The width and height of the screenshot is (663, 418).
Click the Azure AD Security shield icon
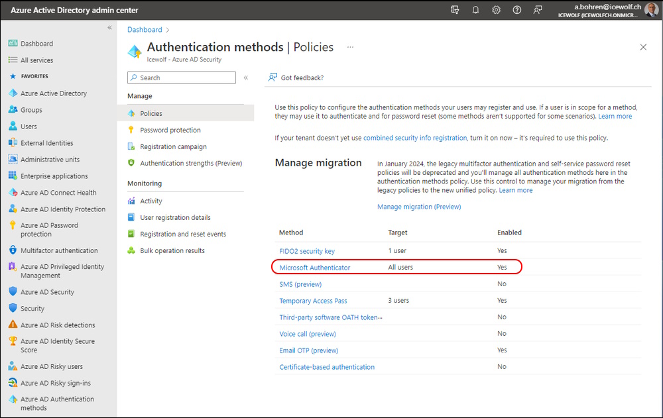(x=13, y=291)
